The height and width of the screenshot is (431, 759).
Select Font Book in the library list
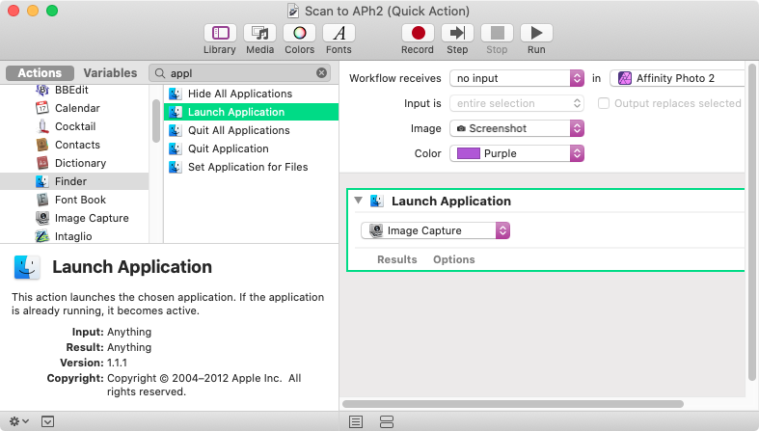pos(74,200)
